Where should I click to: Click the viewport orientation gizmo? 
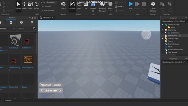(146, 34)
